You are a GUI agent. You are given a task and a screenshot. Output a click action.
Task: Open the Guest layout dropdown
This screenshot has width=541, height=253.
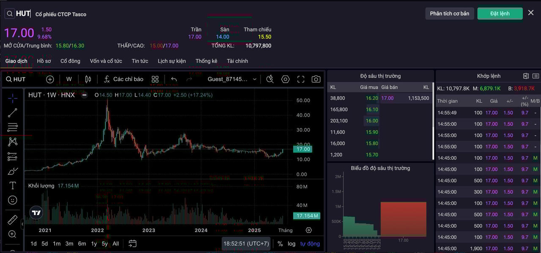232,79
